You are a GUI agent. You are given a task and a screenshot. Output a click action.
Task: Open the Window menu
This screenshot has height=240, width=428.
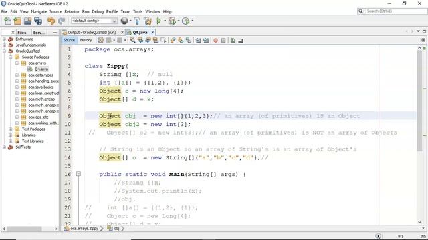tap(152, 11)
